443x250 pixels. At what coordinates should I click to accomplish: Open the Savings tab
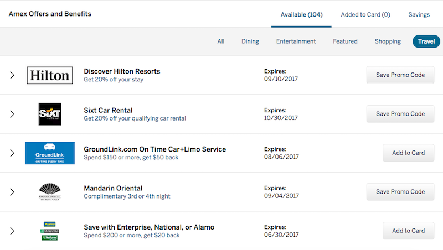(x=419, y=15)
